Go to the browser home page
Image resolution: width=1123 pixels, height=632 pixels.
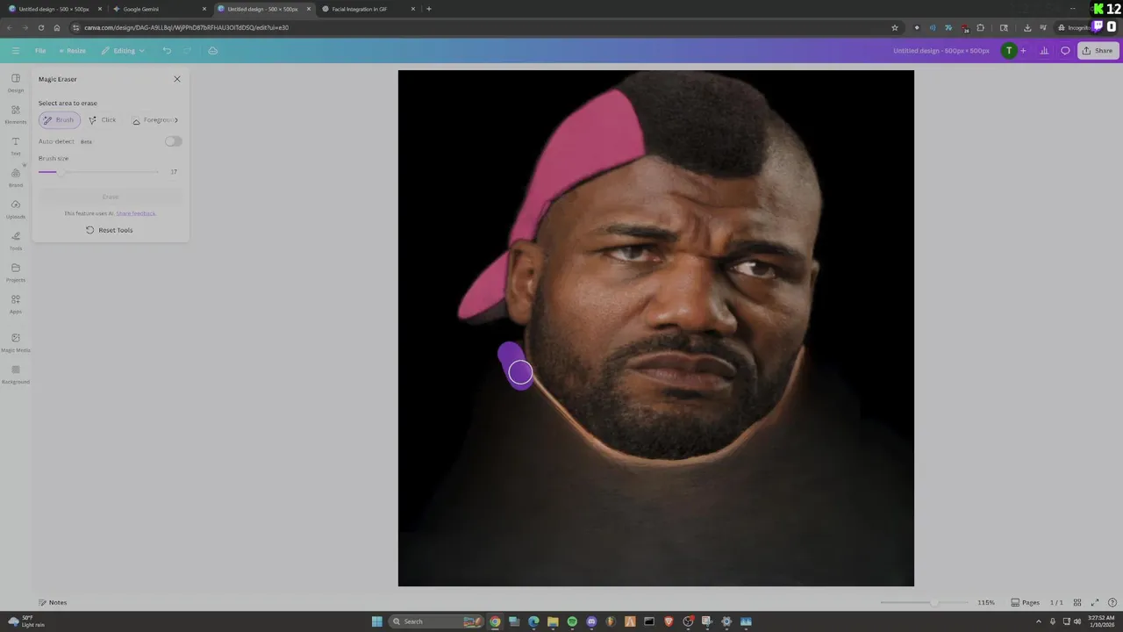57,27
